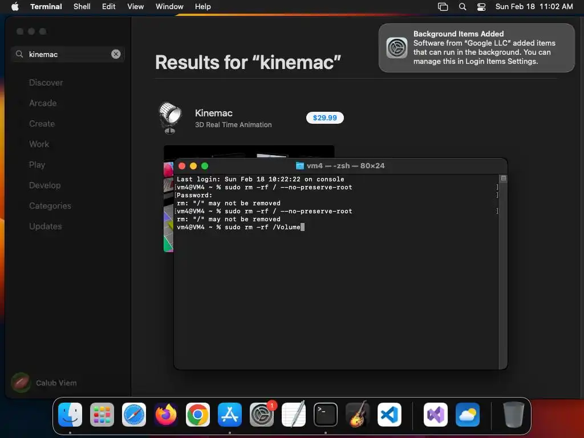Go to Categories in App Store sidebar

click(50, 205)
